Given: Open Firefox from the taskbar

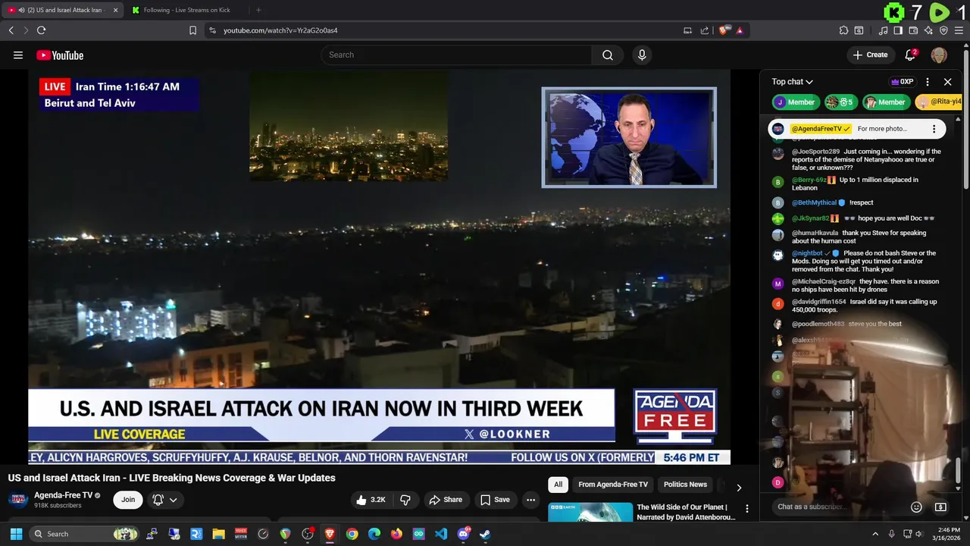Looking at the screenshot, I should coord(396,534).
